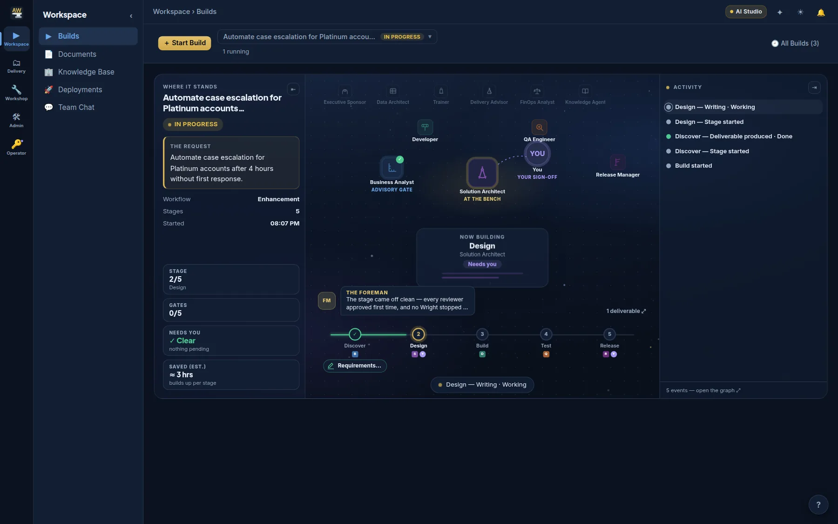Select the Business Analyst agent node

click(392, 168)
